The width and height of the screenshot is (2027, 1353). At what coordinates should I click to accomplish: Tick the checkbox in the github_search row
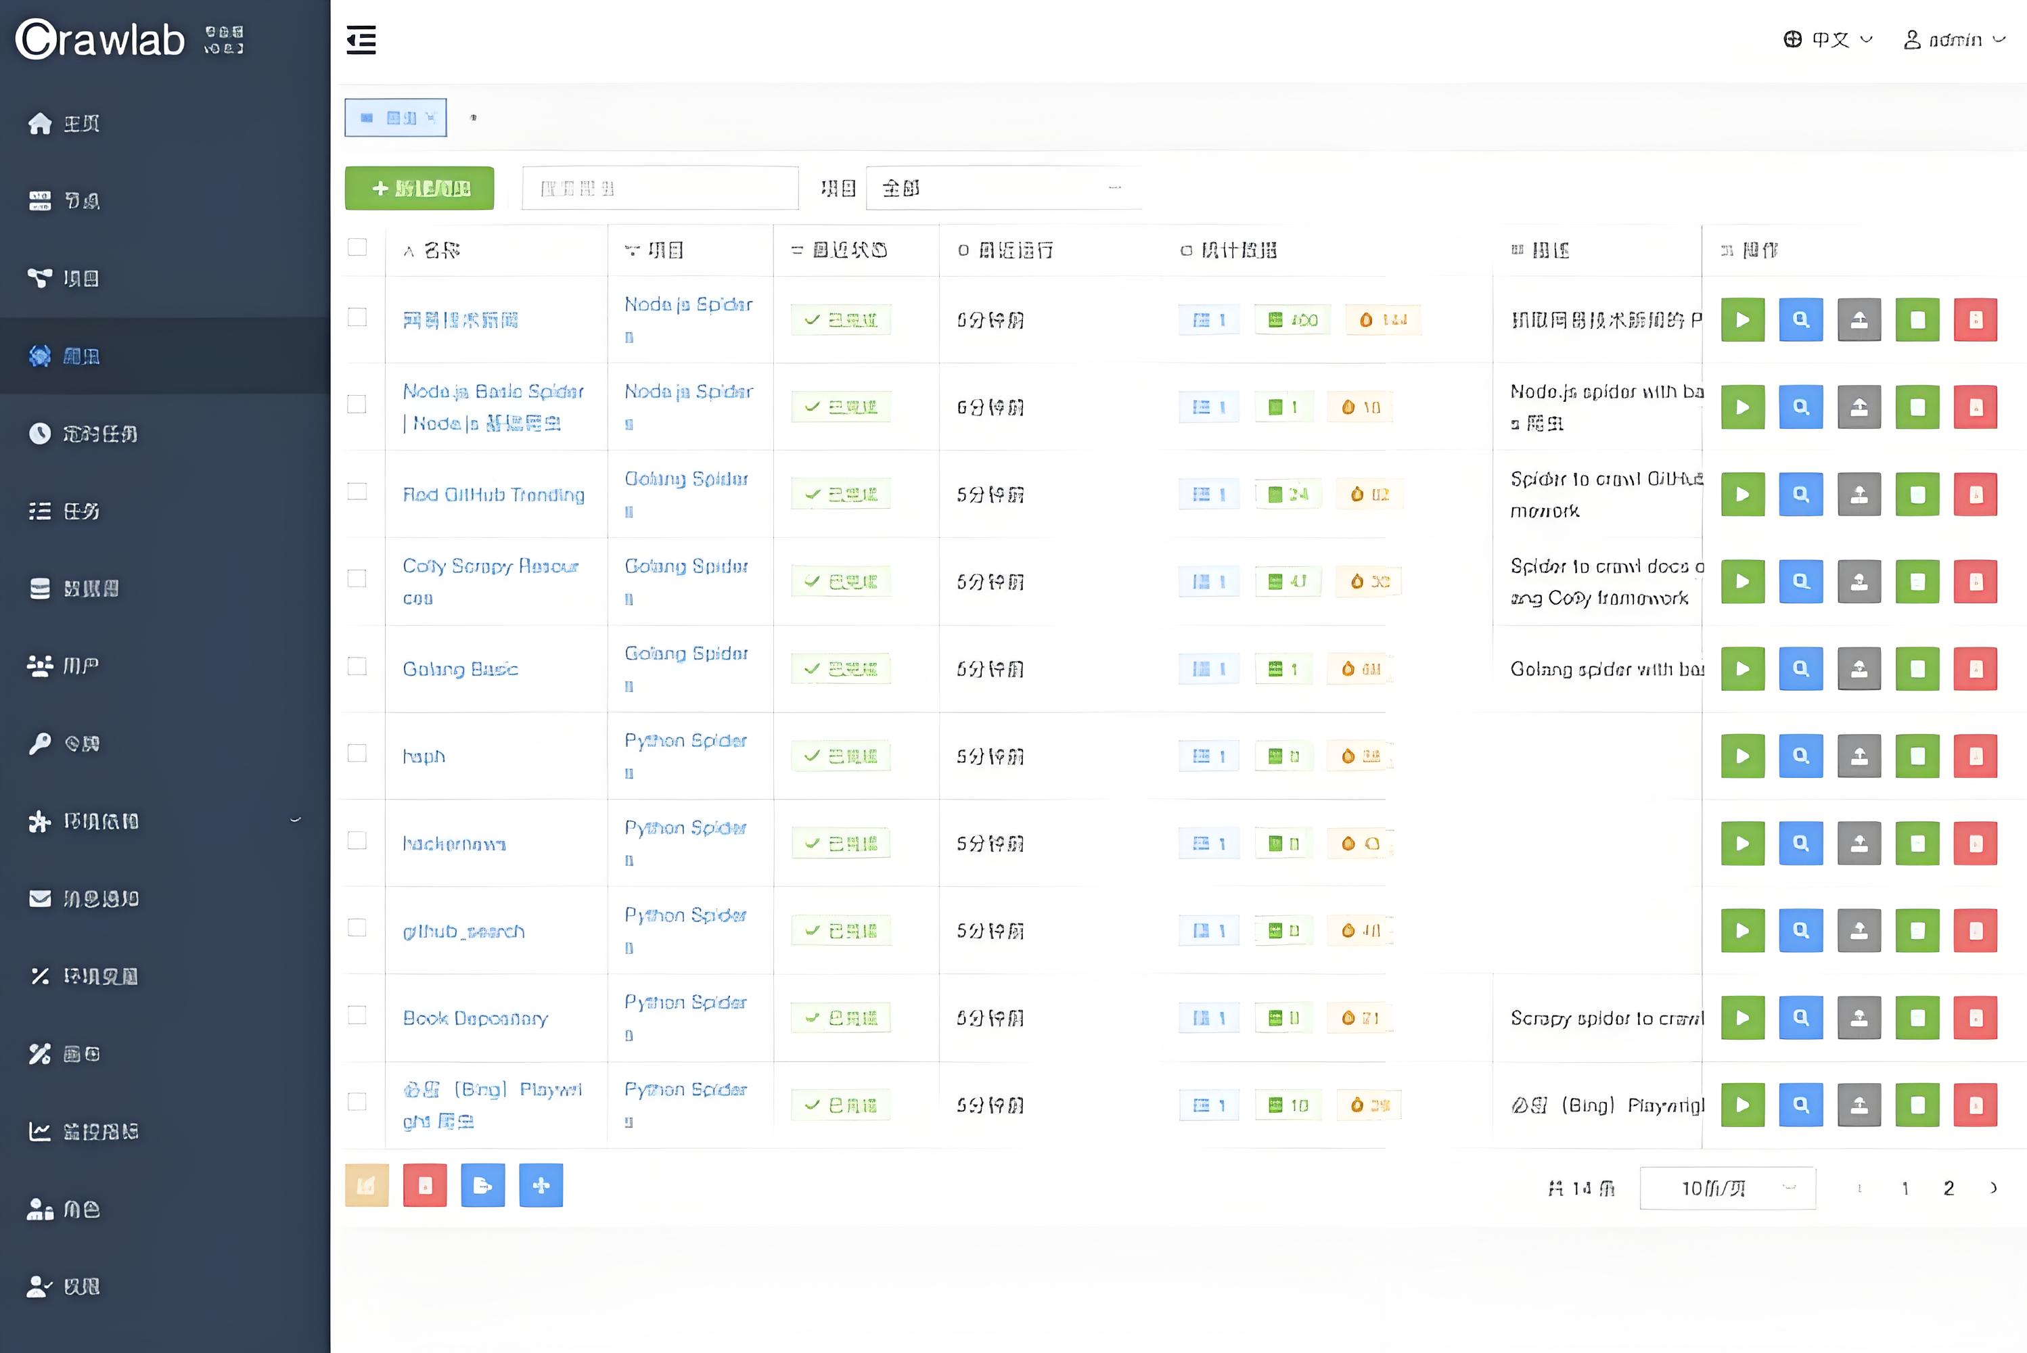(x=357, y=927)
